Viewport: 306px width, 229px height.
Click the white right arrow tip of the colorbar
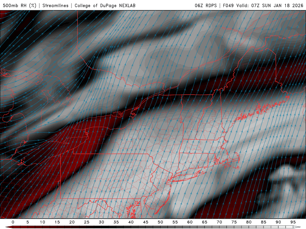[x=297, y=227]
